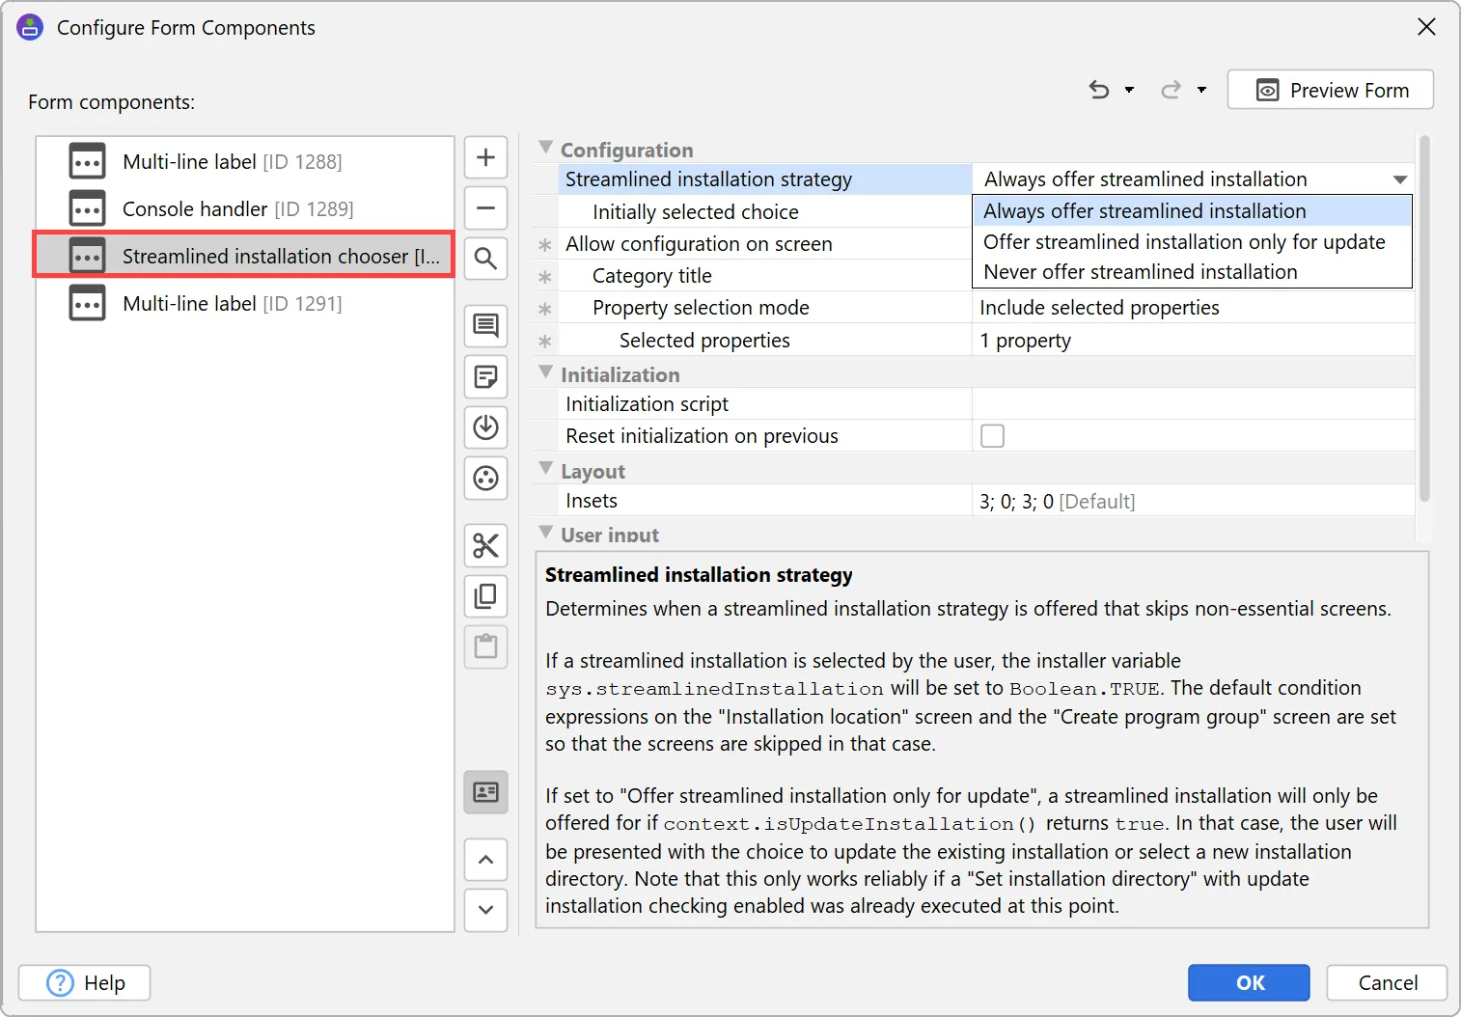The image size is (1461, 1017).
Task: Toggle Reset initialization on previous checkbox
Action: [x=992, y=436]
